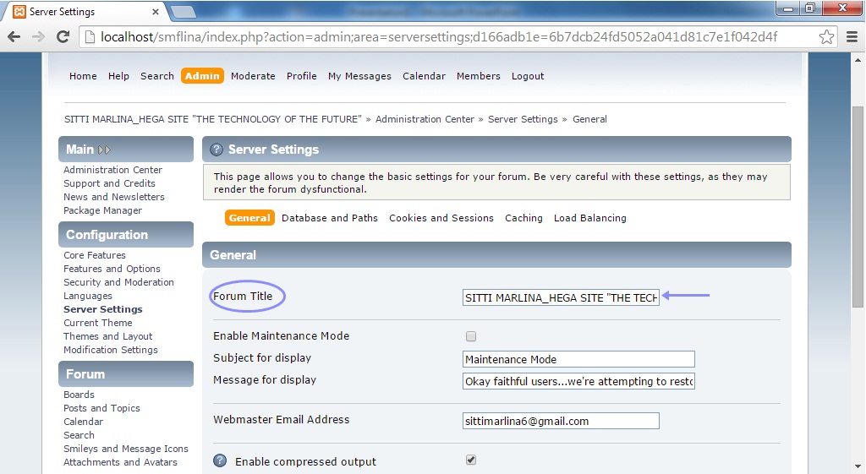Collapse the Main sidebar using the arrows icon

click(x=104, y=150)
